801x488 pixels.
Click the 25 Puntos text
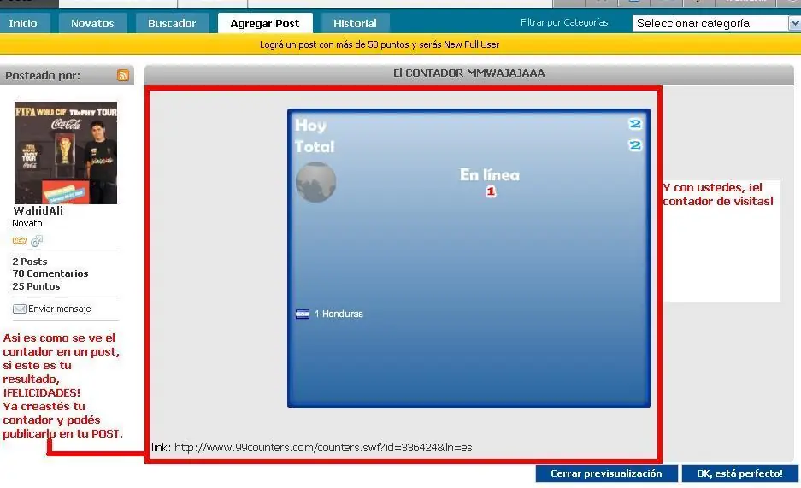(x=36, y=286)
